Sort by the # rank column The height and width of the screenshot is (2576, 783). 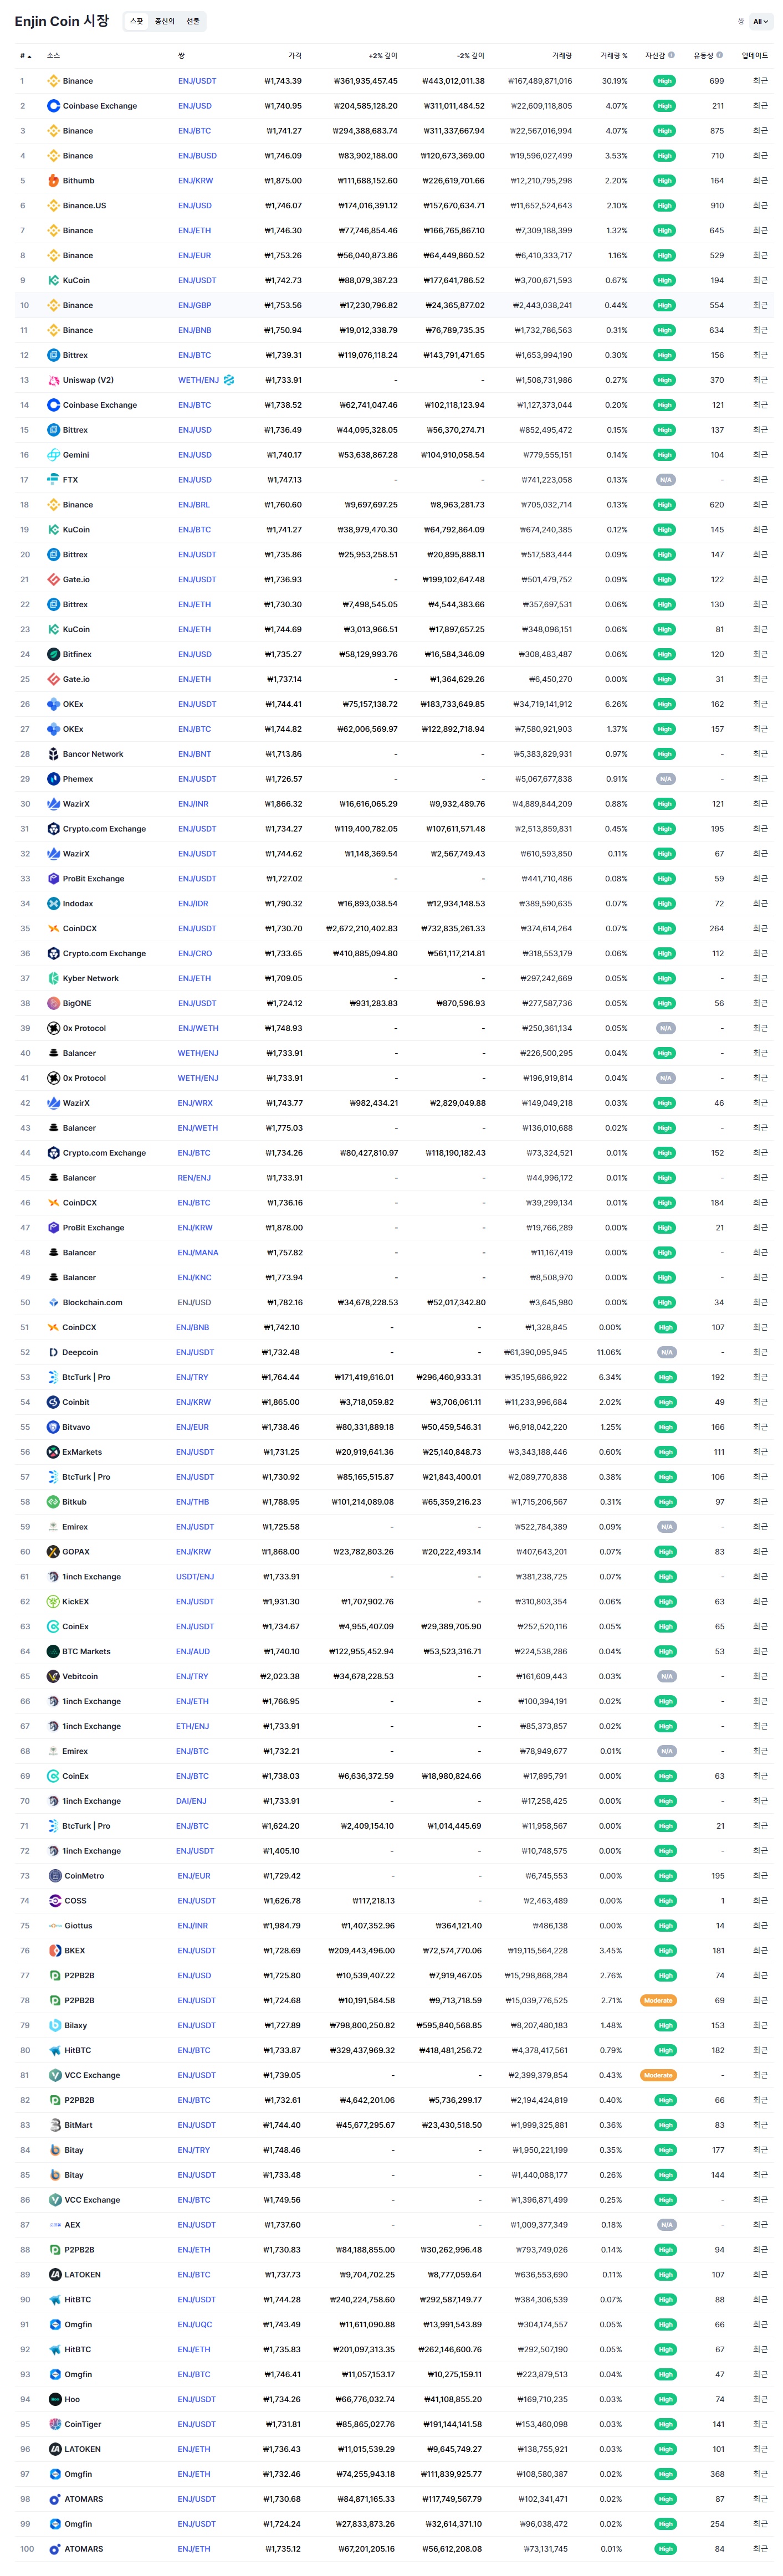pos(25,56)
